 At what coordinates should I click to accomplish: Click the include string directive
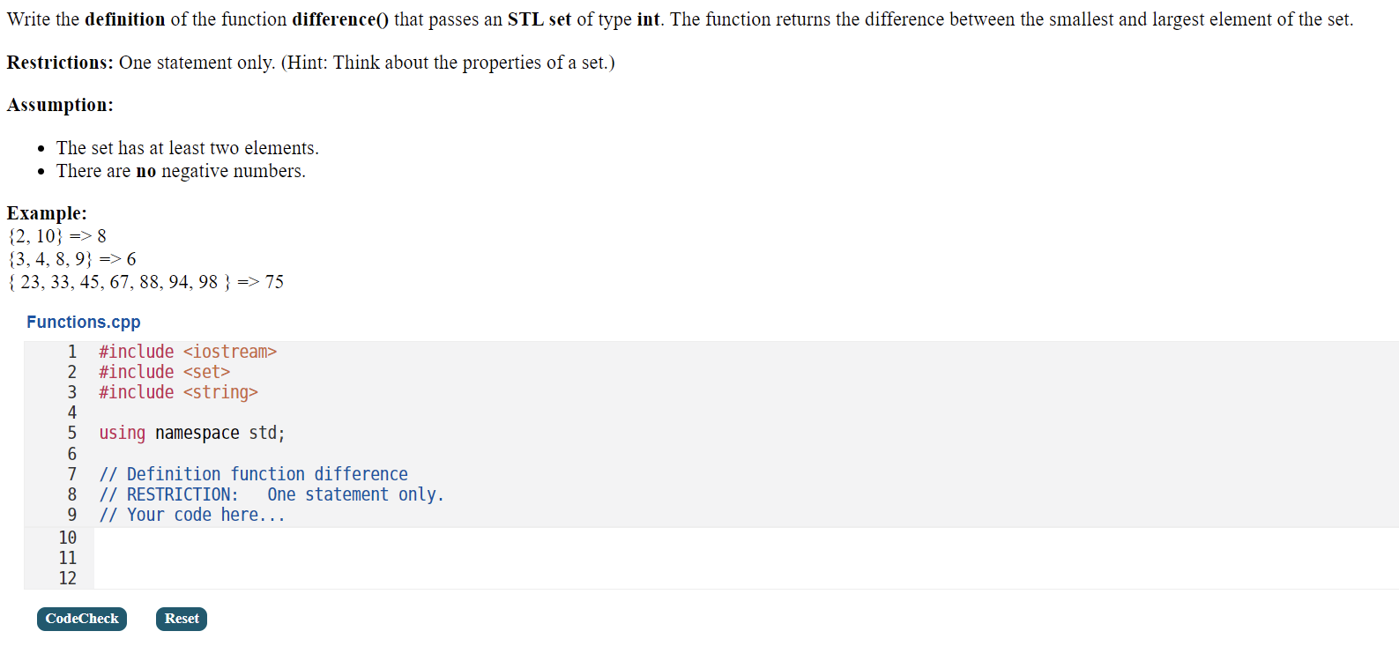click(178, 392)
